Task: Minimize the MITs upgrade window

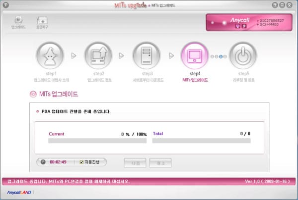Action: pos(282,5)
